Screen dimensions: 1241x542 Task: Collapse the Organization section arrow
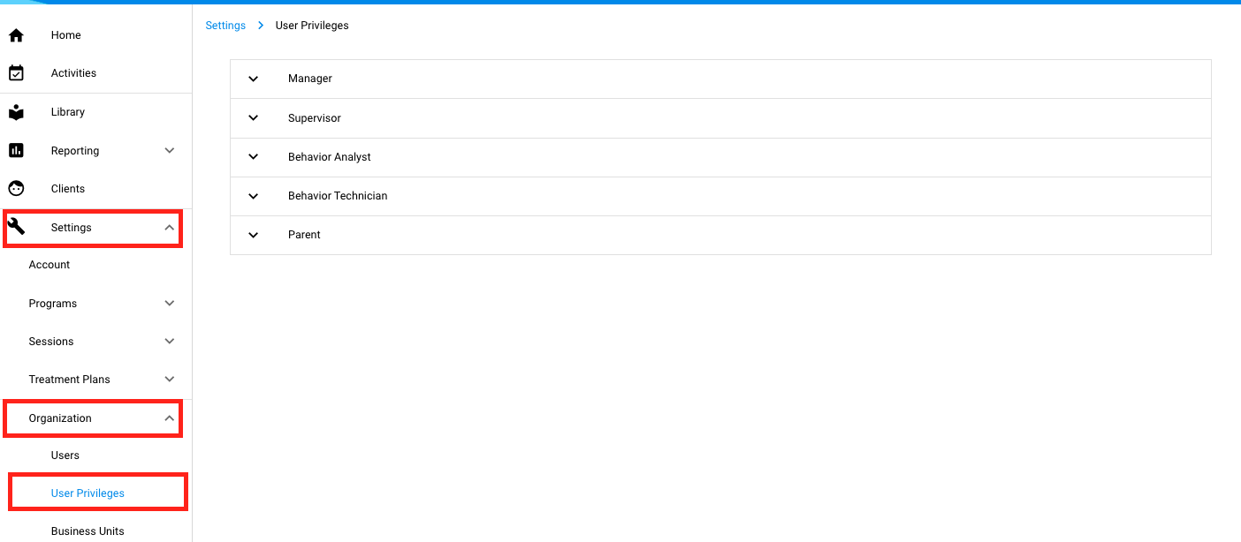(x=170, y=418)
